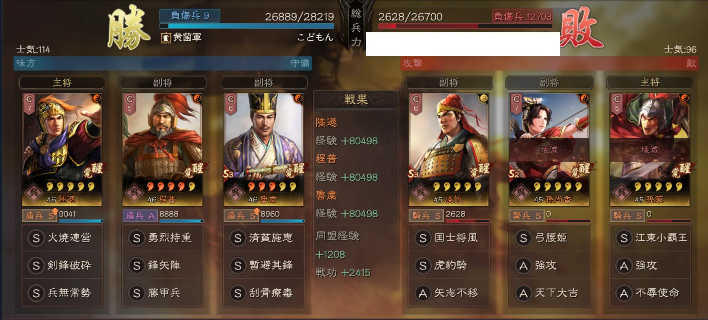The height and width of the screenshot is (320, 708).
Task: Click the S rank icon of 火焼連営
Action: click(x=36, y=238)
